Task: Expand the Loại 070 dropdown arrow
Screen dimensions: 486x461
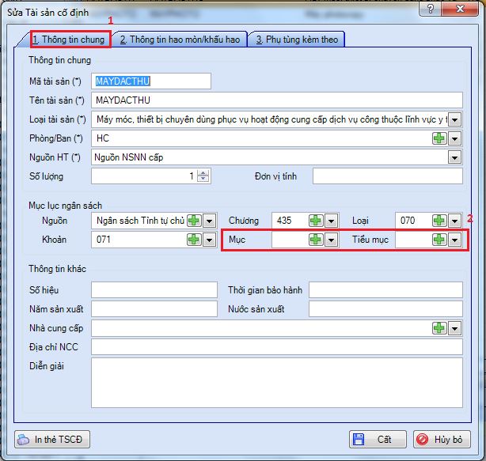Action: 454,221
